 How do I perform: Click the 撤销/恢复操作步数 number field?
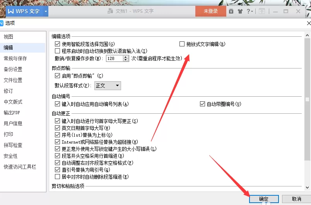point(114,58)
